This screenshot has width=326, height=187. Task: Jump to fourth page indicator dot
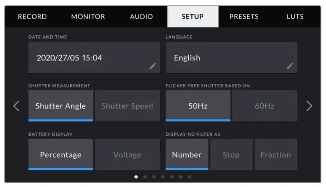163,177
